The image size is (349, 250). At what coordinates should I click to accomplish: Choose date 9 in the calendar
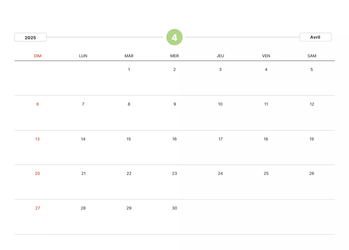pyautogui.click(x=174, y=104)
